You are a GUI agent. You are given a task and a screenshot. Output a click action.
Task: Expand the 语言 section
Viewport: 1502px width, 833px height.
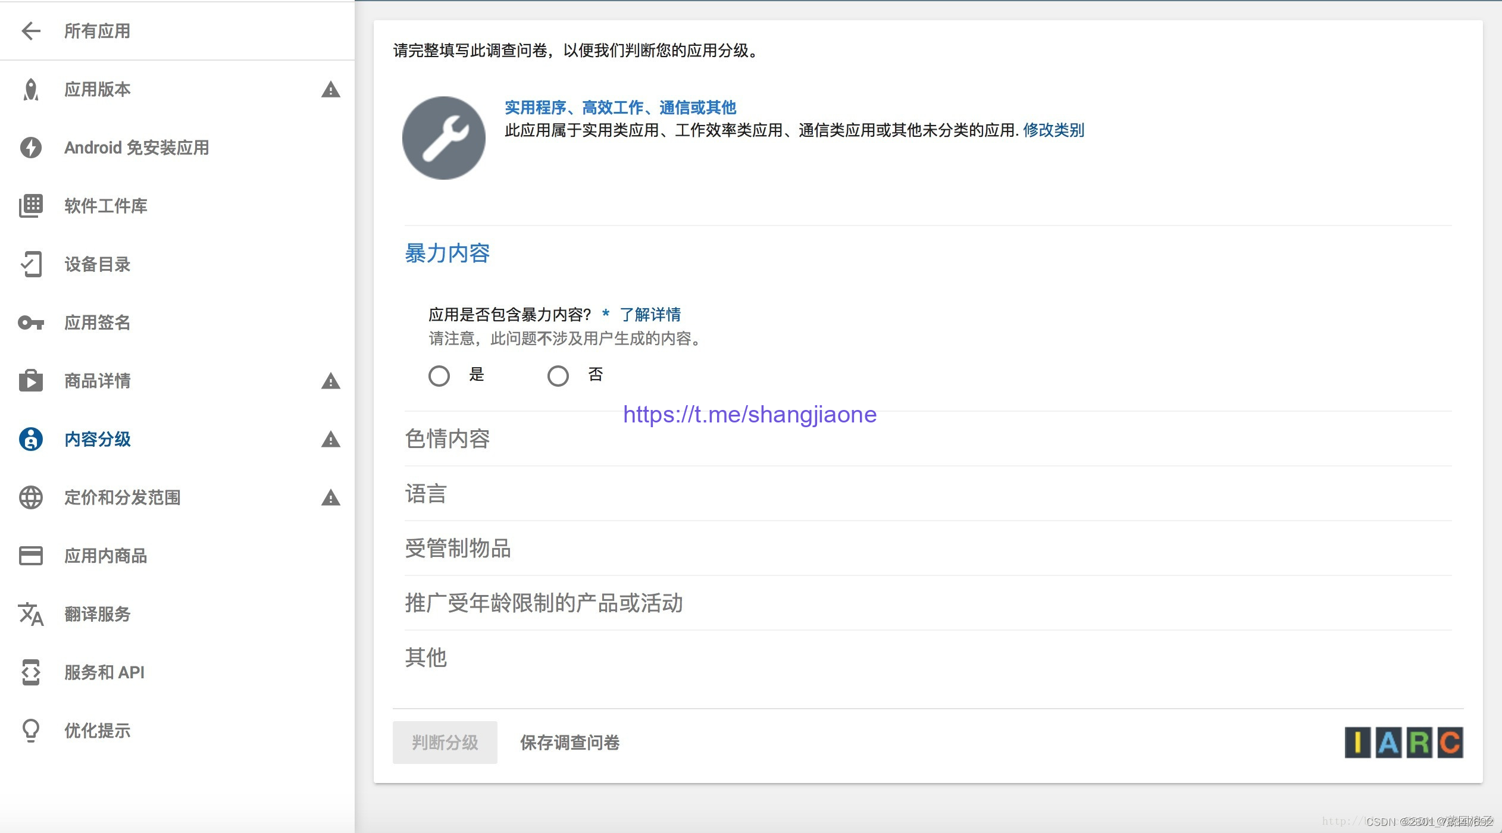click(x=426, y=494)
